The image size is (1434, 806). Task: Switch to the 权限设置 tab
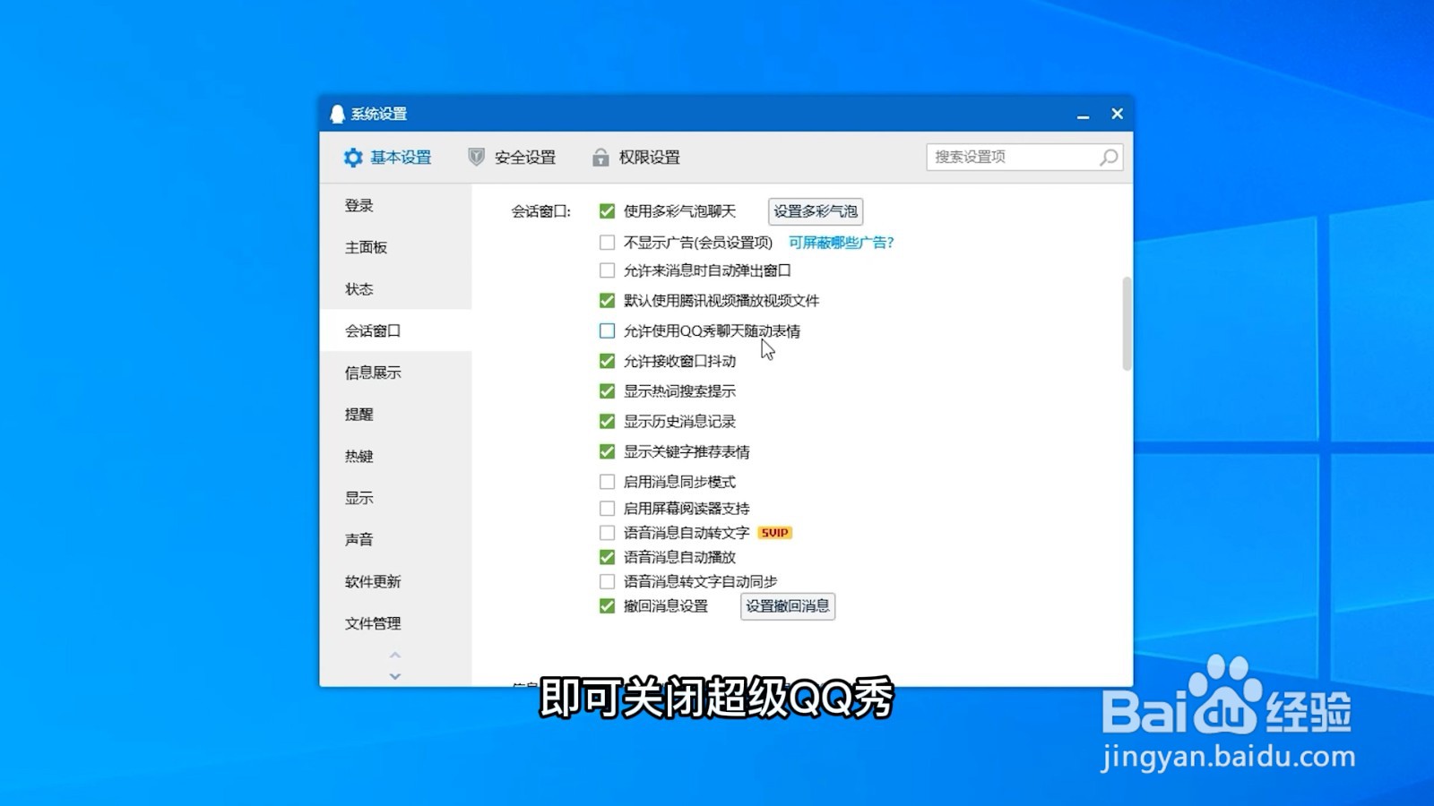[x=636, y=158]
